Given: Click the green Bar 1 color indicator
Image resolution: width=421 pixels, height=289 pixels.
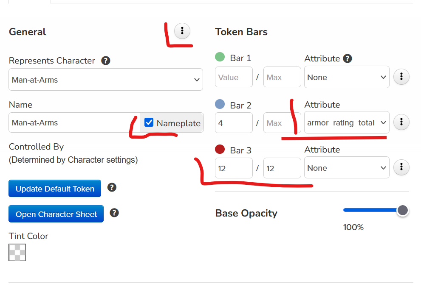Looking at the screenshot, I should pyautogui.click(x=220, y=57).
